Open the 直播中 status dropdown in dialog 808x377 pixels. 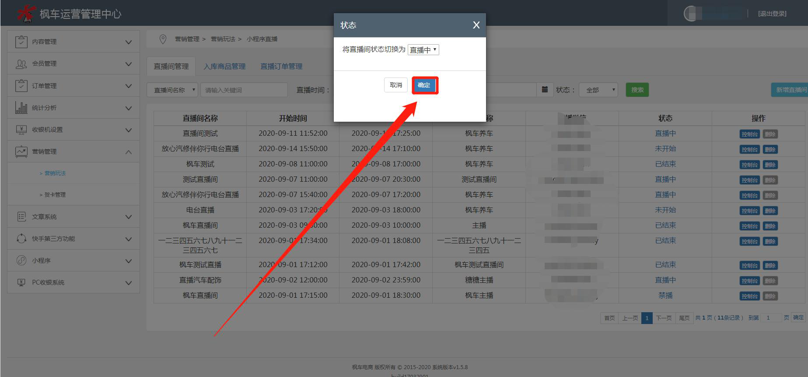tap(423, 49)
